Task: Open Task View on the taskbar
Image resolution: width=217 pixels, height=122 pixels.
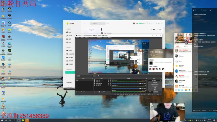Action: coord(10,120)
